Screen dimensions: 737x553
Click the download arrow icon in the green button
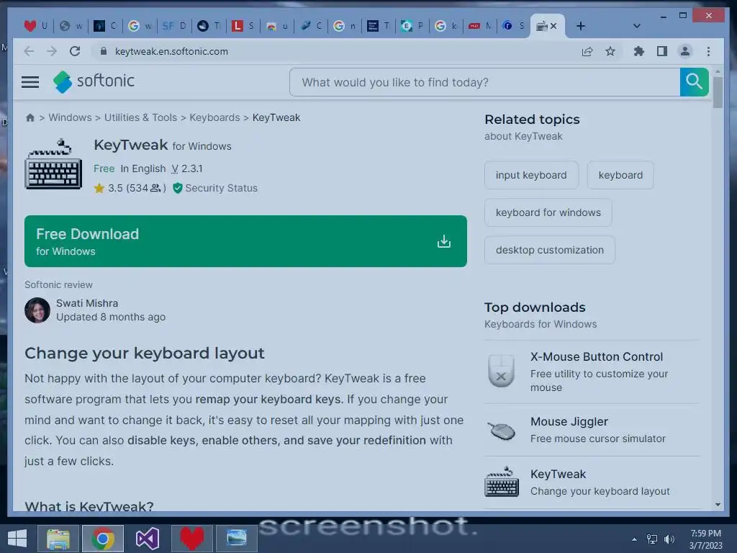coord(443,241)
